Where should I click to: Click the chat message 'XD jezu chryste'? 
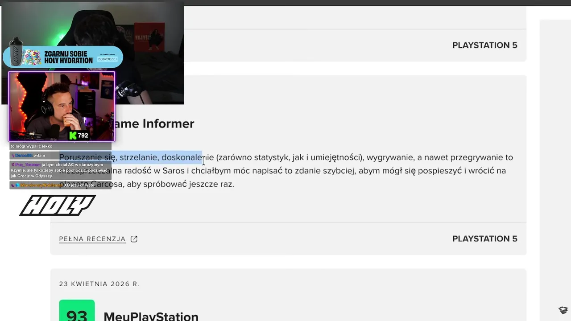point(79,185)
